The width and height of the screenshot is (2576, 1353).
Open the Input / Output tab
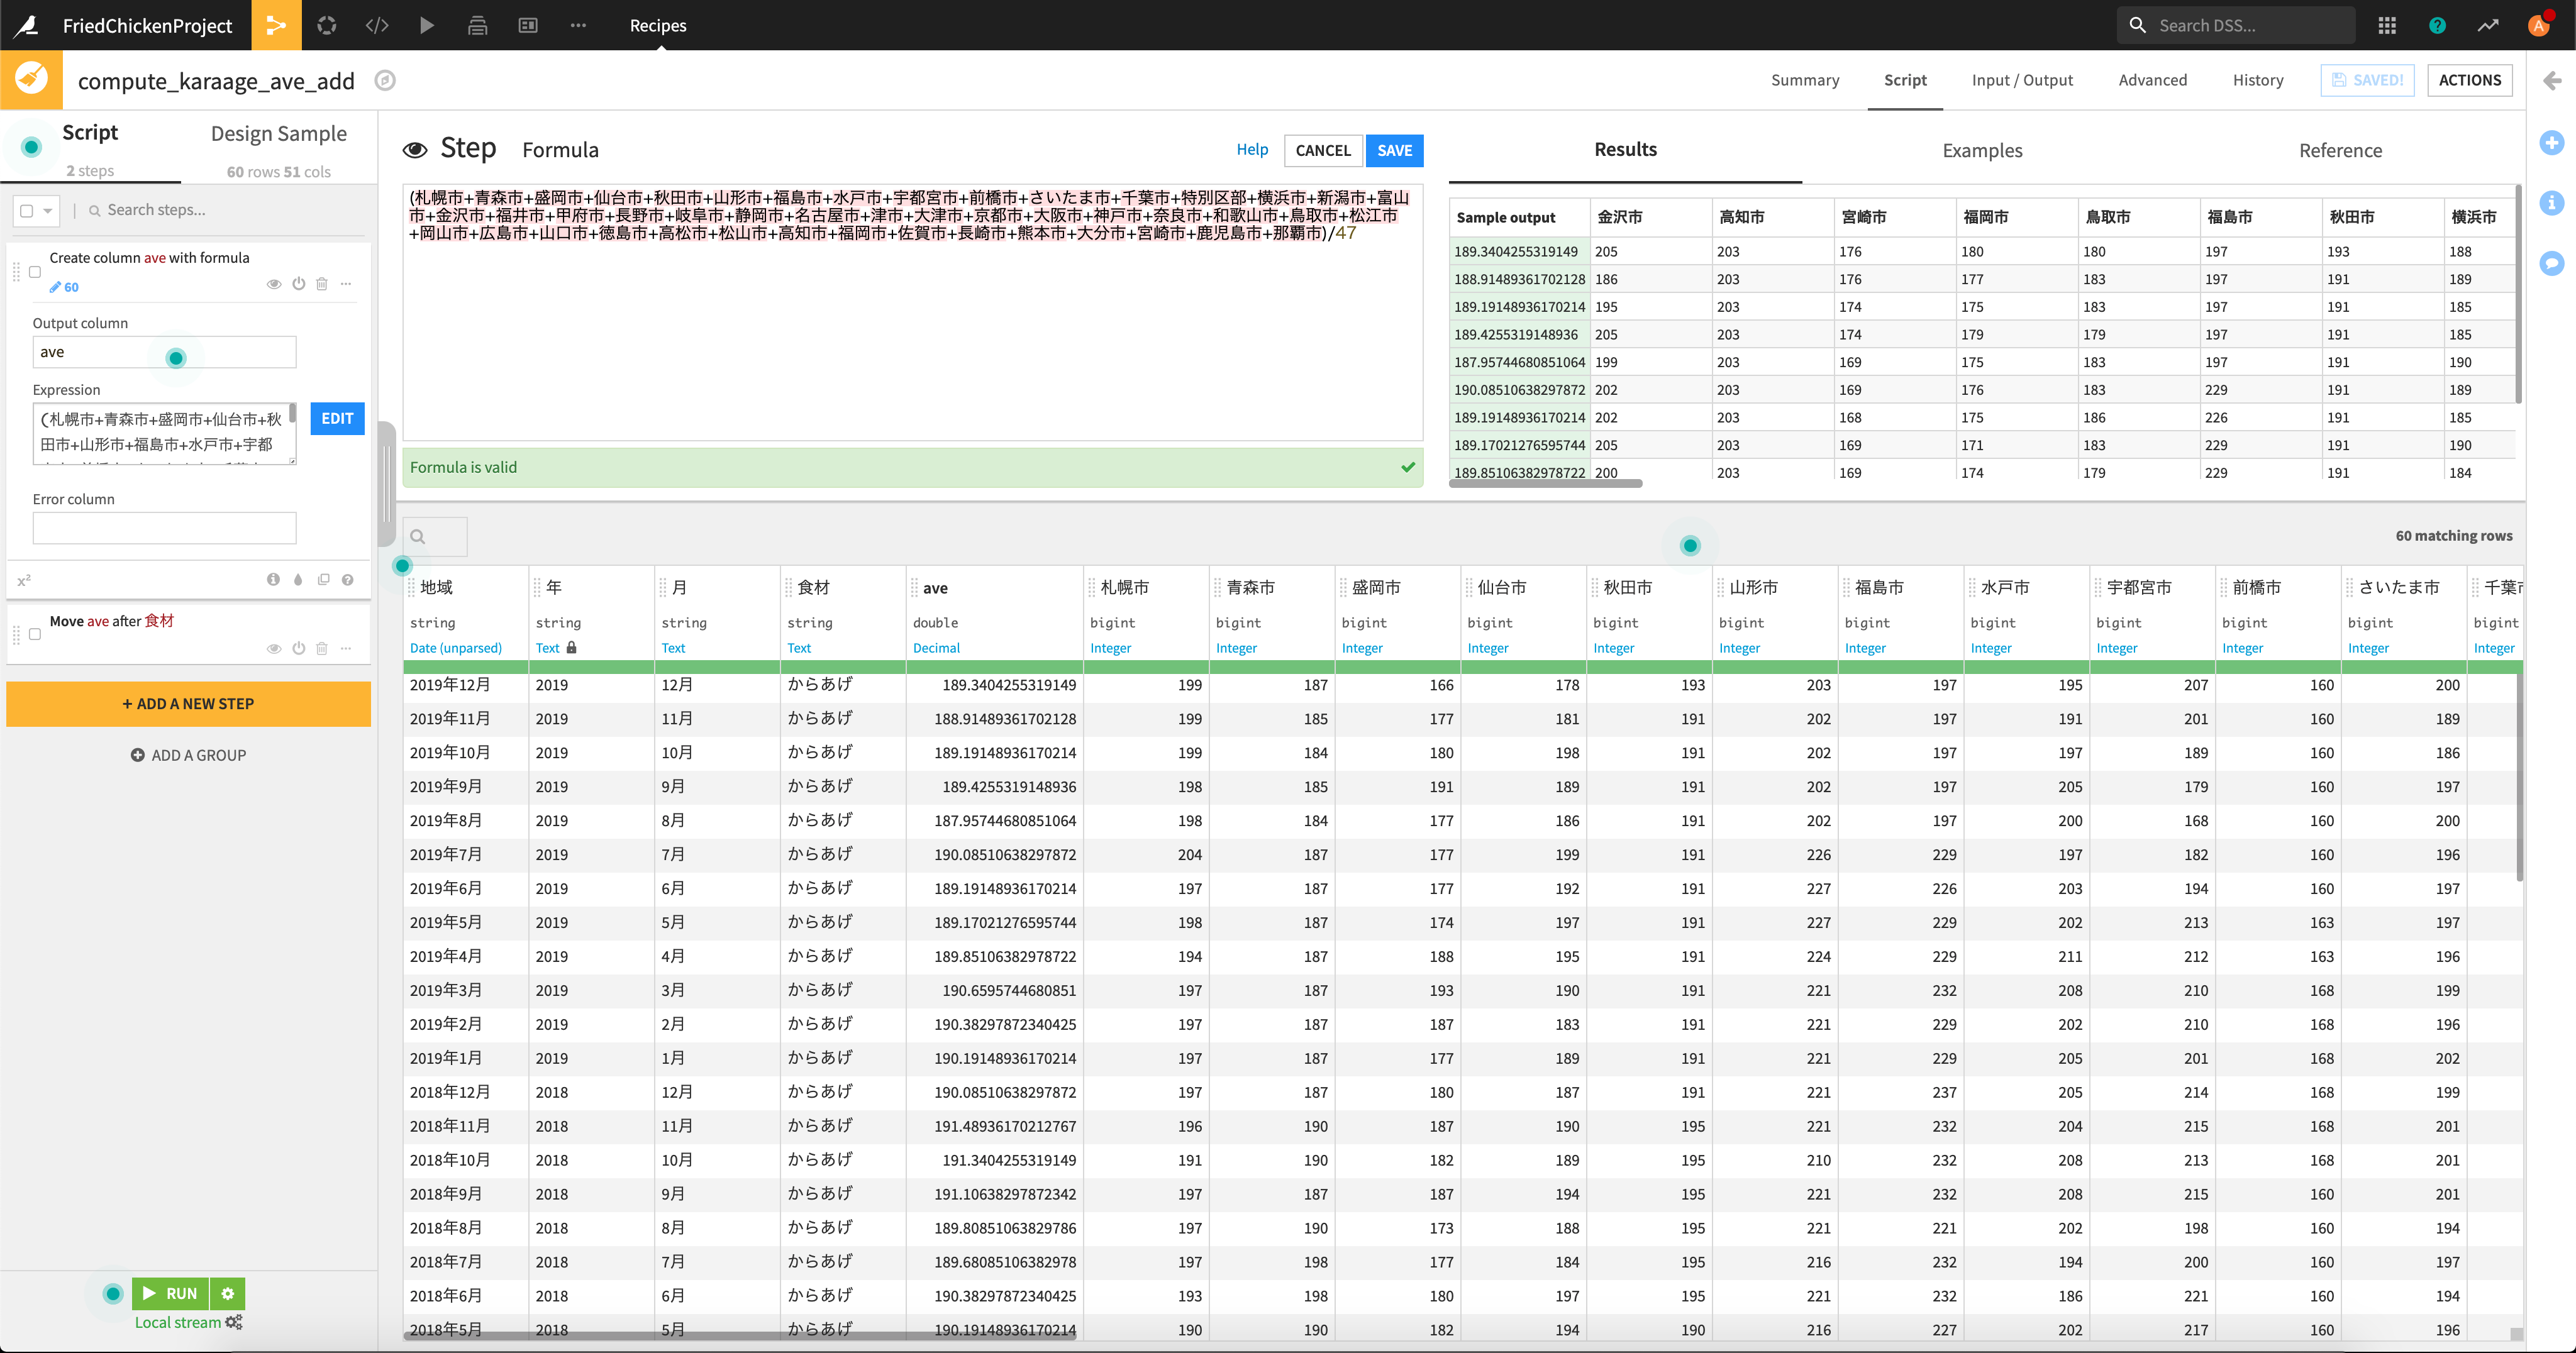pyautogui.click(x=2022, y=80)
